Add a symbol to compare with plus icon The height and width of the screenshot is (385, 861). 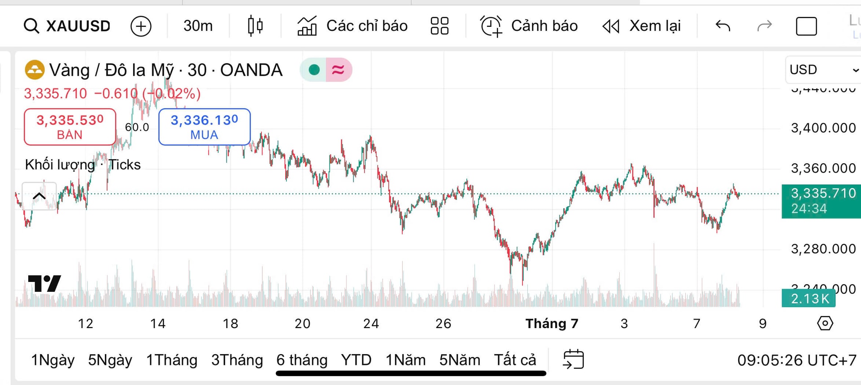[x=141, y=26]
